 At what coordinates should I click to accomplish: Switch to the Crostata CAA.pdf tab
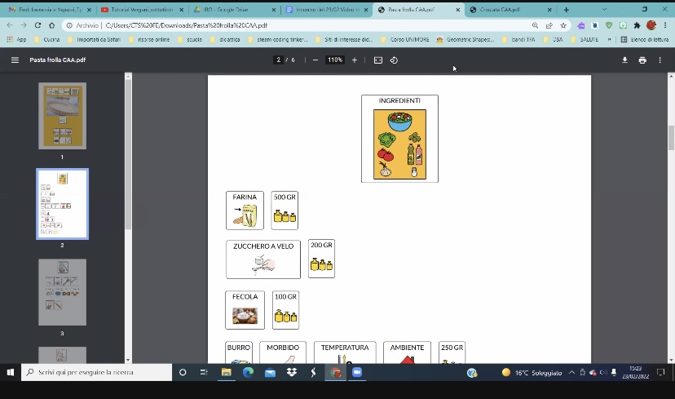(510, 10)
